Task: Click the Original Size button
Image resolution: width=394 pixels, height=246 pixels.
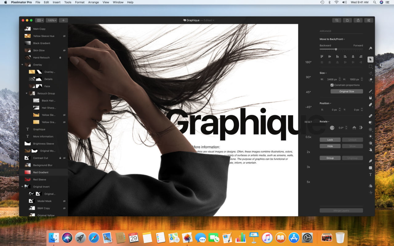Action: coord(347,91)
